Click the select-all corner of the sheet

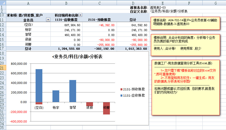click(3, 3)
